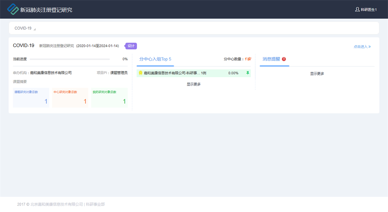Click the app logo in the header
The height and width of the screenshot is (212, 388).
13,9
